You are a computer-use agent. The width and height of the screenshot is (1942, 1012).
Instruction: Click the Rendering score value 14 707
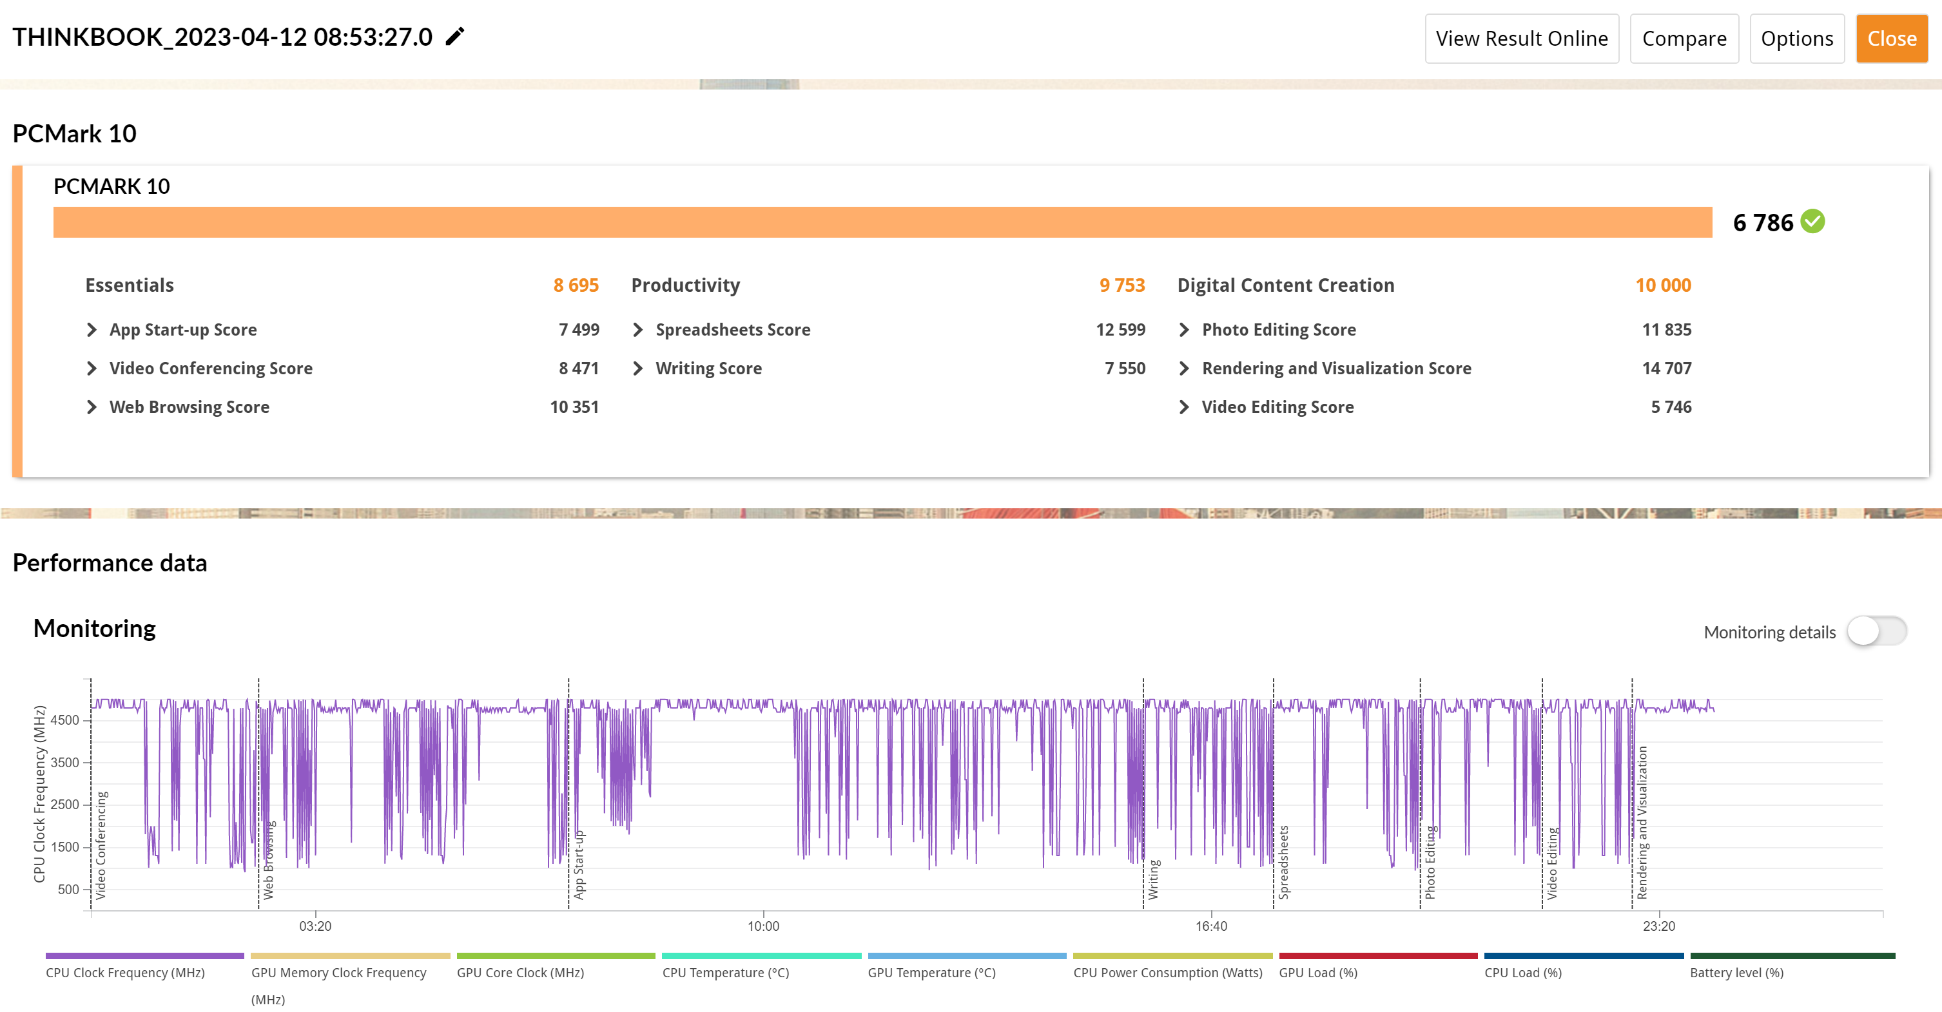1666,368
